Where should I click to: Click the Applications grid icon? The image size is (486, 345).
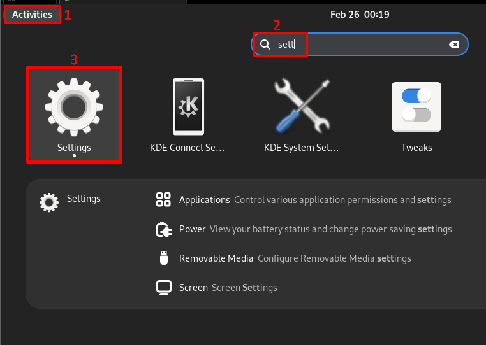click(163, 200)
